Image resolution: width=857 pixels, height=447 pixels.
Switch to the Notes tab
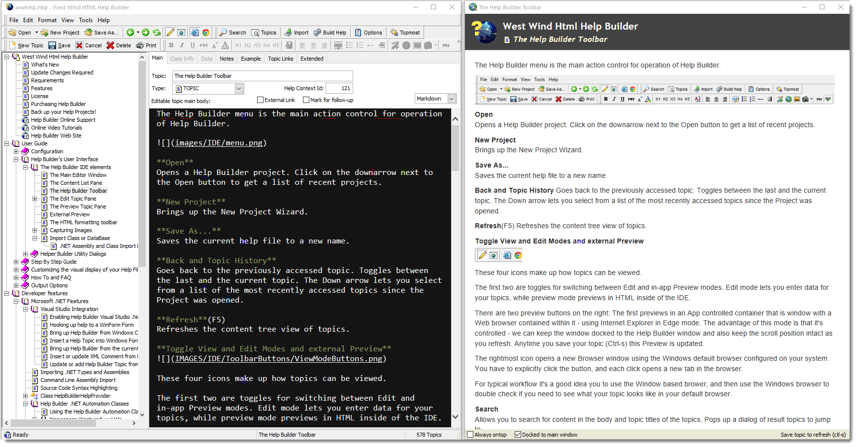click(x=227, y=59)
